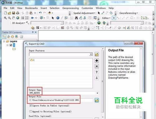Open the Selection menu
The width and height of the screenshot is (156, 119).
(x=55, y=8)
